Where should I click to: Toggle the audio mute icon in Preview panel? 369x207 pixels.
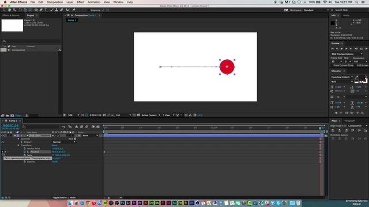click(356, 48)
